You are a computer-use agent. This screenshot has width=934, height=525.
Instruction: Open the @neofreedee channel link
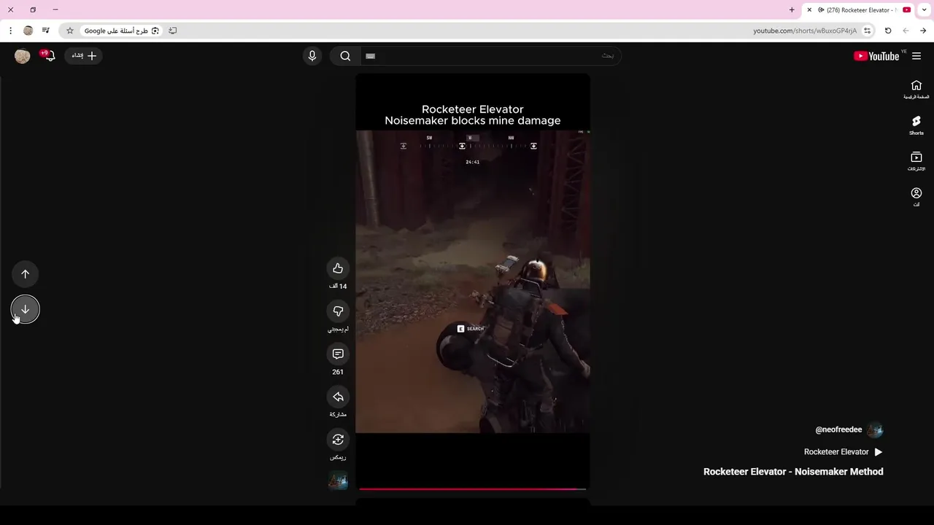click(838, 430)
